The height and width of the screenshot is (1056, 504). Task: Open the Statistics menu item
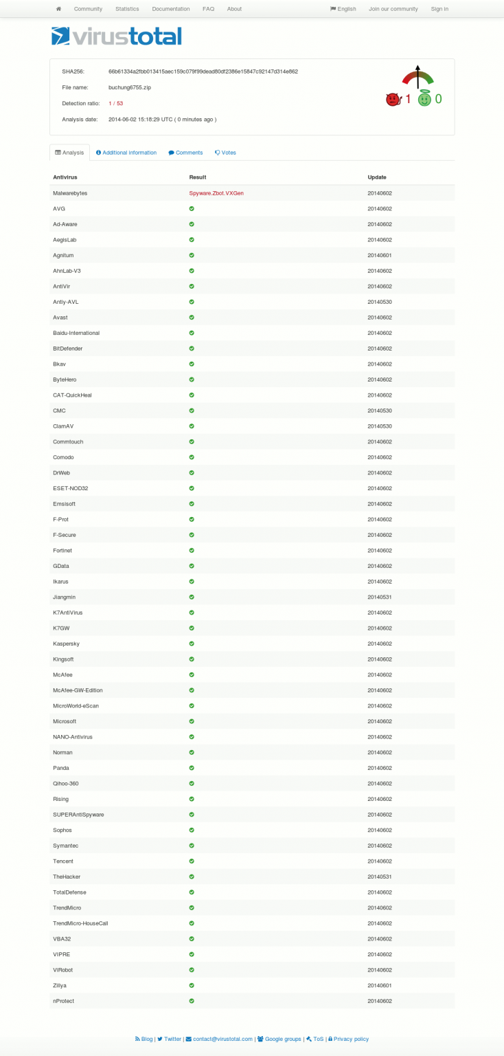[127, 9]
